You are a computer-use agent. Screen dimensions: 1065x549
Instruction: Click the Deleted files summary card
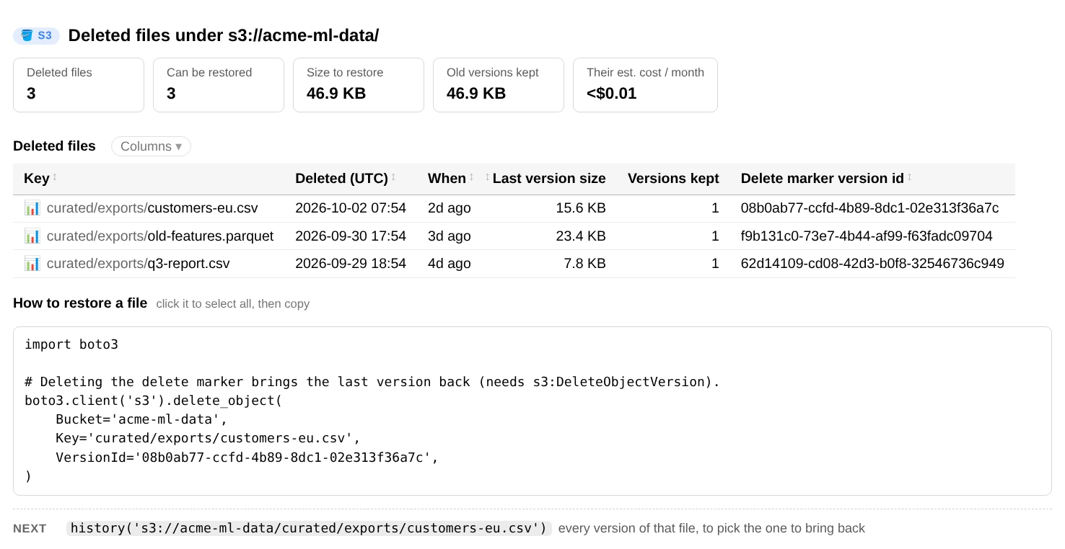point(79,85)
